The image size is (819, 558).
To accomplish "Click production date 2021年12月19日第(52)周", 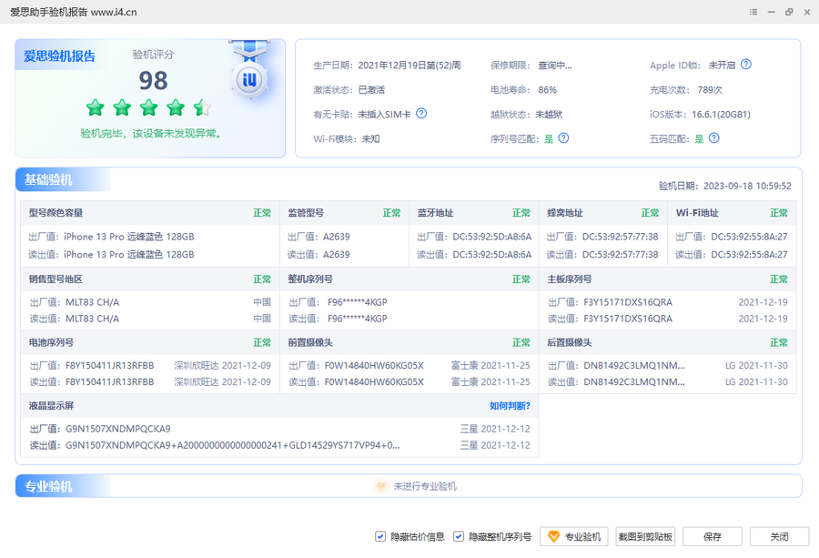I will pos(409,66).
